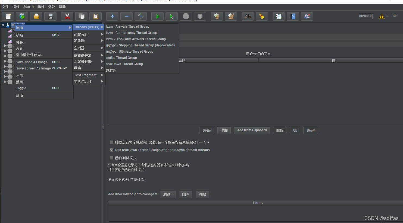
Task: Click the Open file folder icon
Action: [36, 16]
